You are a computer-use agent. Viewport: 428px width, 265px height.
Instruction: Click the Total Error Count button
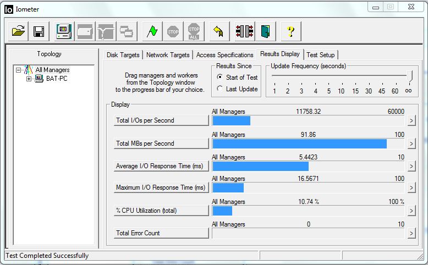161,233
